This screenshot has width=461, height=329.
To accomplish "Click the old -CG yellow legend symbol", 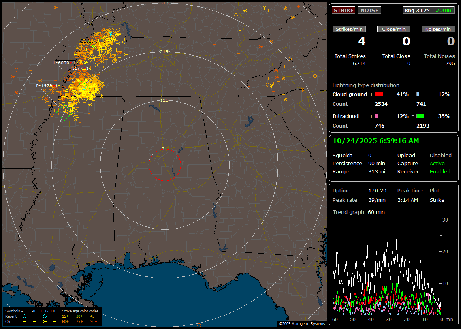I will tap(24, 321).
